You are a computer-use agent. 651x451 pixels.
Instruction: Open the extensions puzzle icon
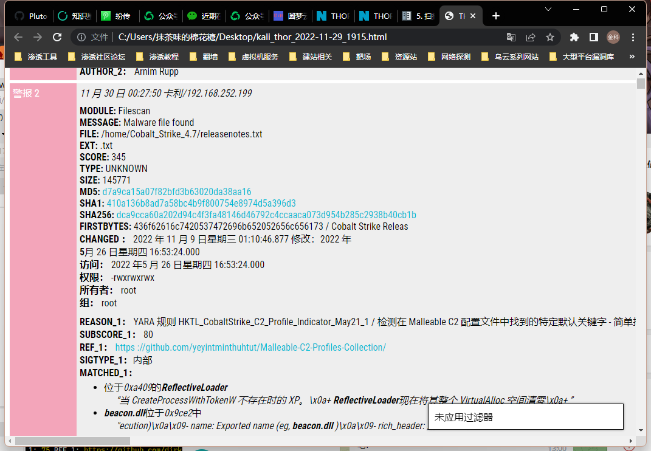pyautogui.click(x=574, y=37)
